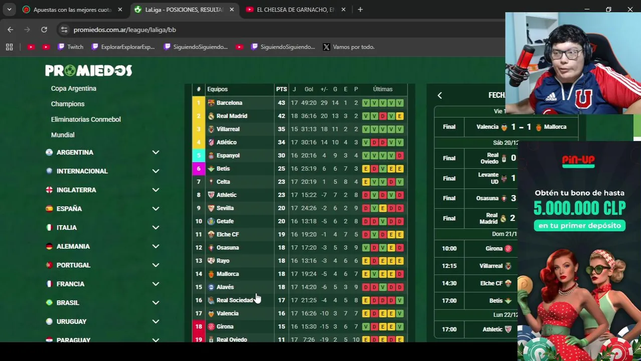Open Copa Argentina in sidebar
Image resolution: width=641 pixels, height=361 pixels.
point(74,88)
